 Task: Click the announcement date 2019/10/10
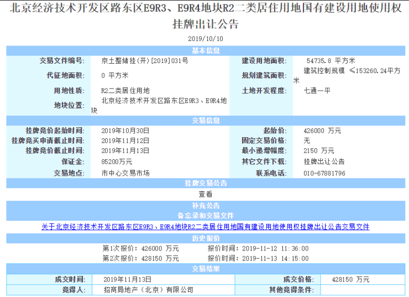point(205,39)
